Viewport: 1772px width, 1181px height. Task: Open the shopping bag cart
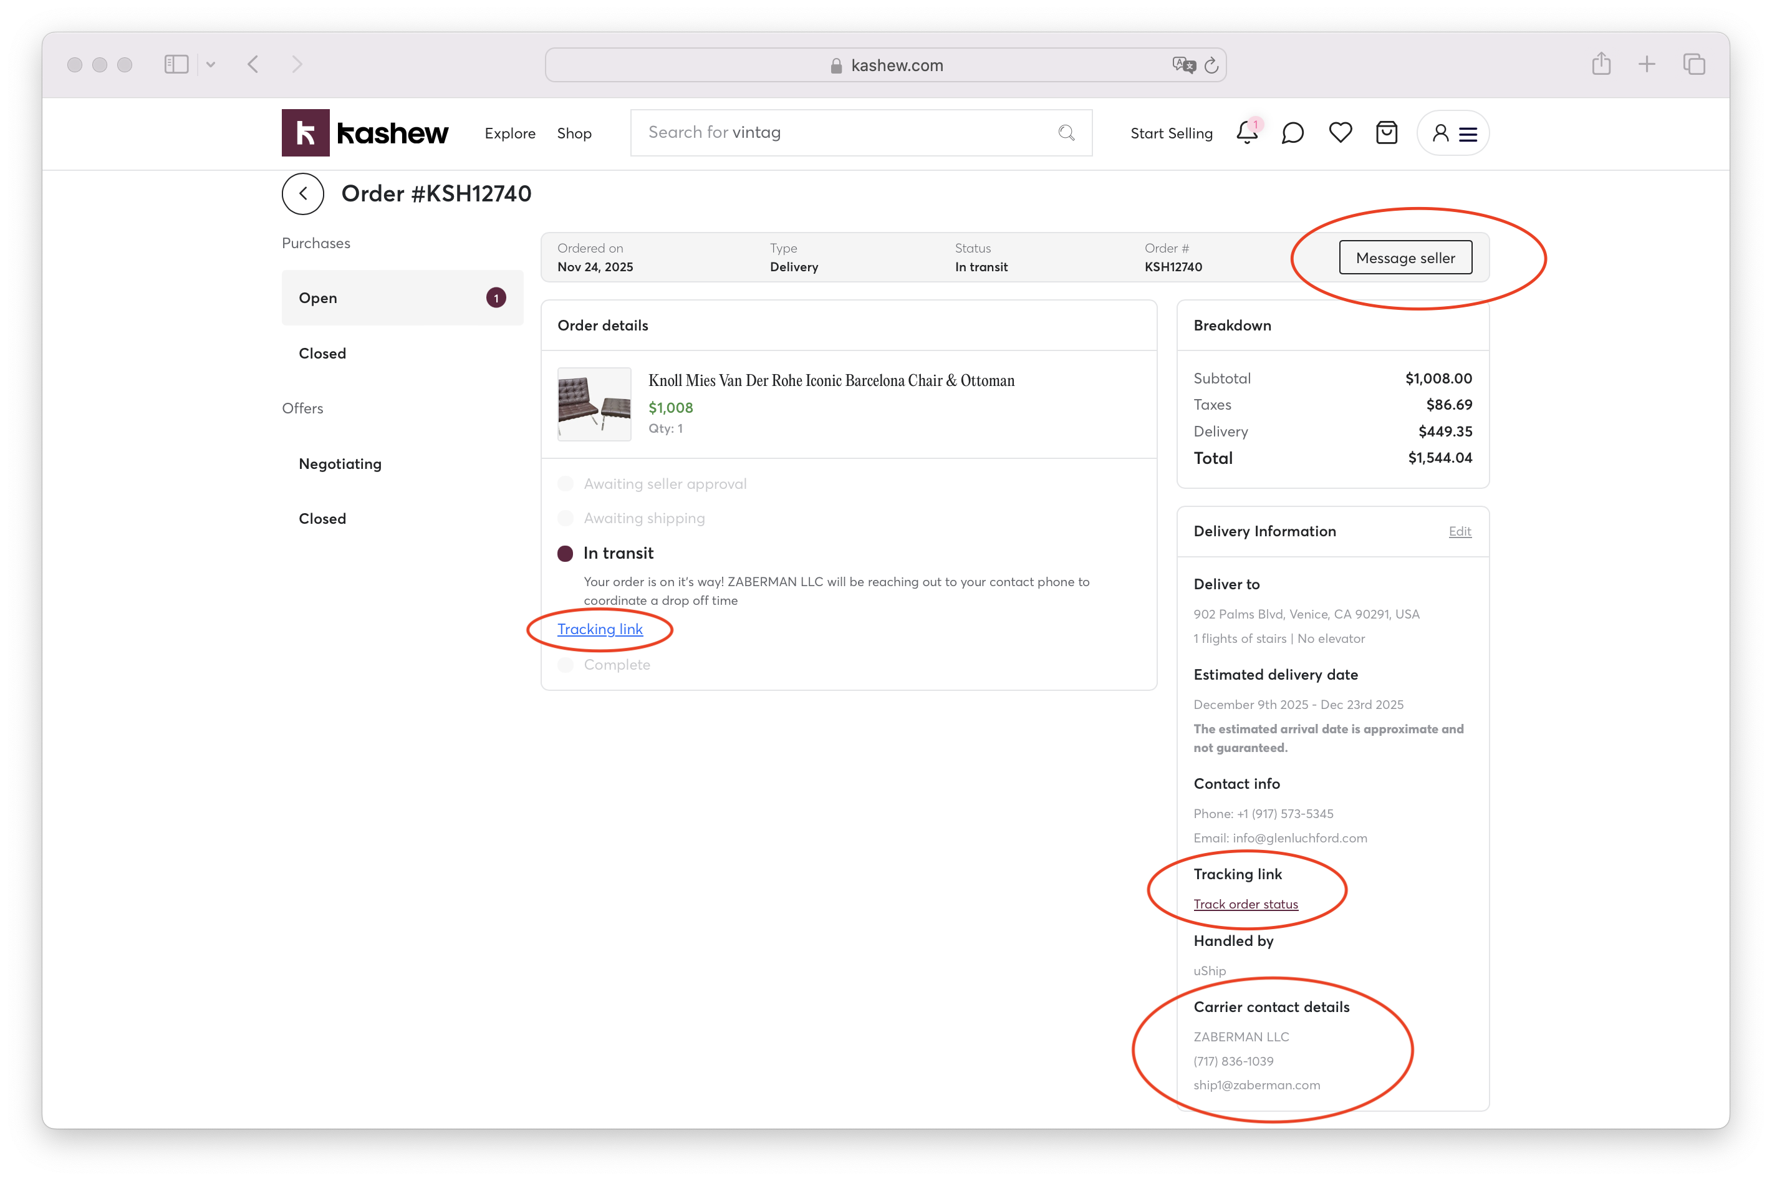pos(1385,133)
